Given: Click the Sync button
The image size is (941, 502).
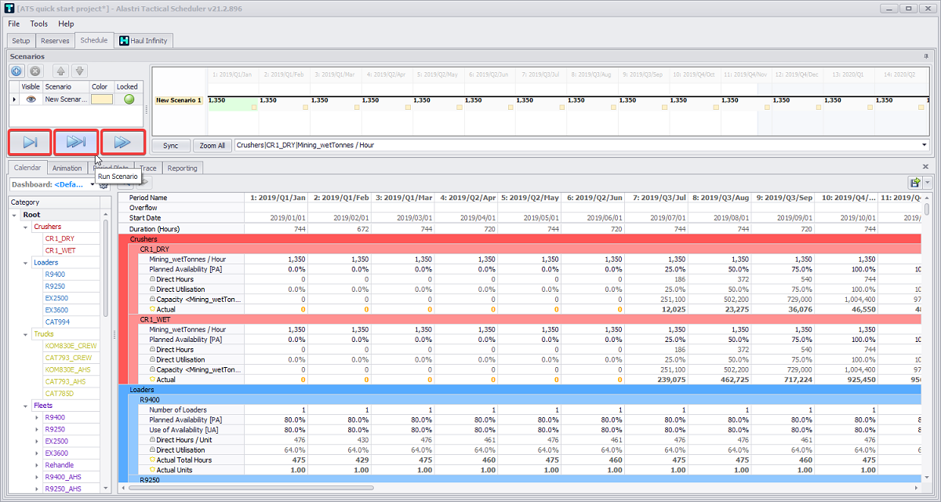Looking at the screenshot, I should (171, 146).
